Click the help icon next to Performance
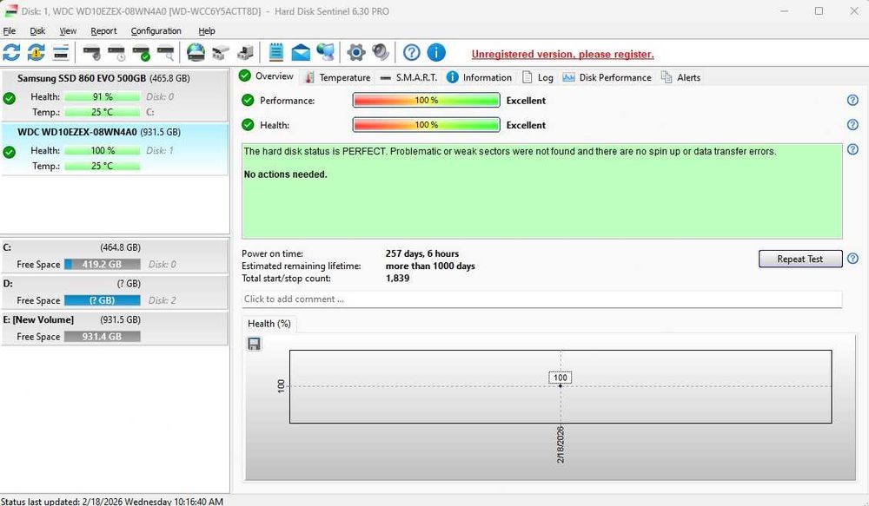The height and width of the screenshot is (506, 869). tap(853, 100)
